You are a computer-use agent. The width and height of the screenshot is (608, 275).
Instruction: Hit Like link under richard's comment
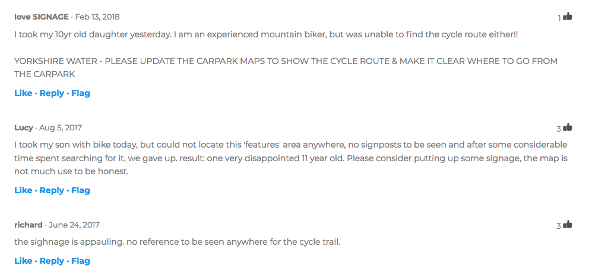point(23,261)
